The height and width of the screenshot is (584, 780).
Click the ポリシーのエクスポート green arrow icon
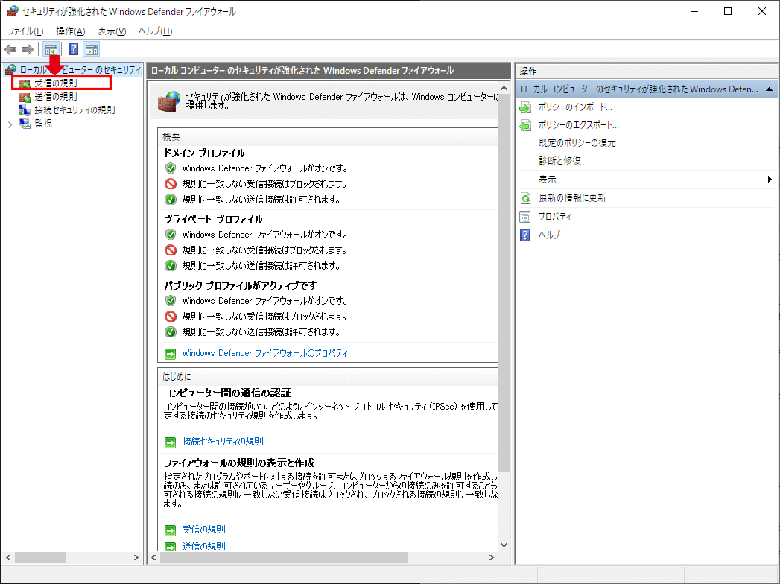525,125
